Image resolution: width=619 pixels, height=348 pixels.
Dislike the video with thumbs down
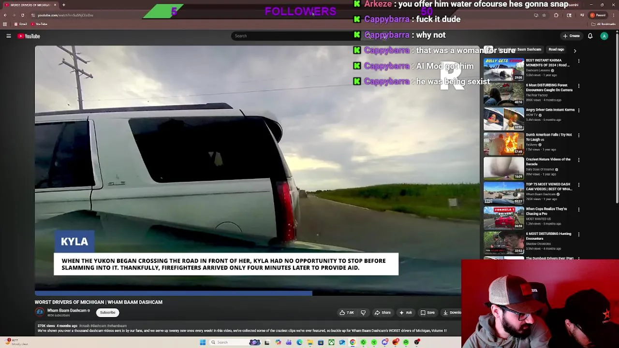tap(363, 313)
